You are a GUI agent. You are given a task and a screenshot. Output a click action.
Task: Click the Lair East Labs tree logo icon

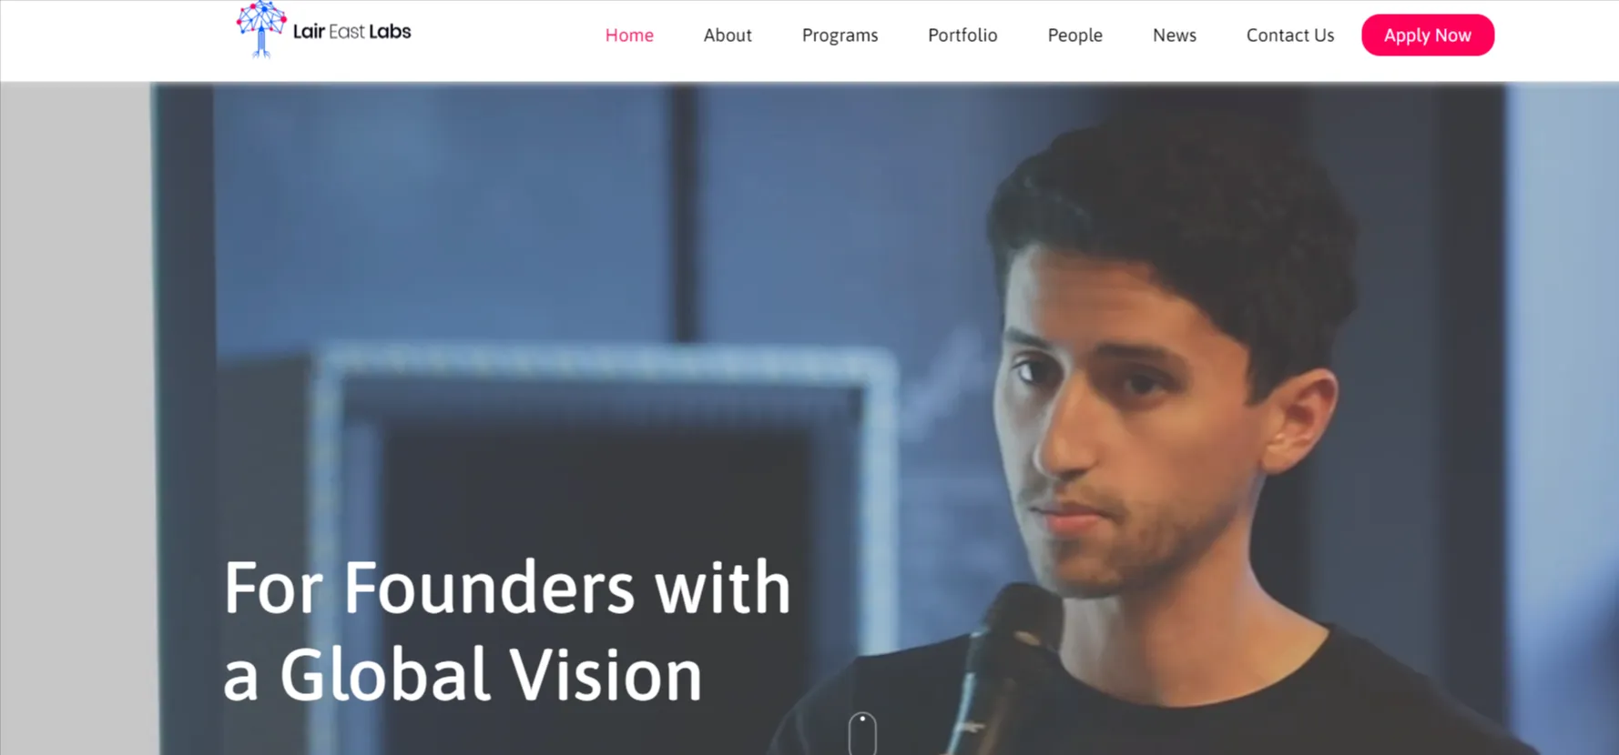pyautogui.click(x=261, y=29)
